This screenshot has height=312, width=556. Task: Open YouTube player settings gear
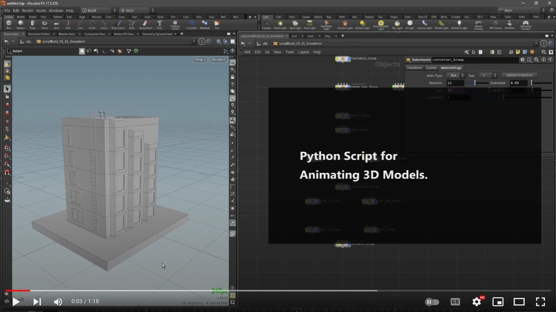(x=477, y=302)
